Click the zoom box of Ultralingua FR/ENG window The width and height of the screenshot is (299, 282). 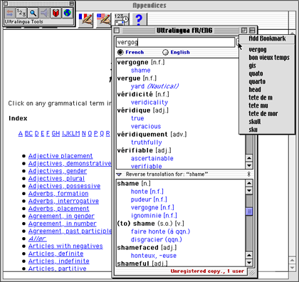tap(244, 31)
